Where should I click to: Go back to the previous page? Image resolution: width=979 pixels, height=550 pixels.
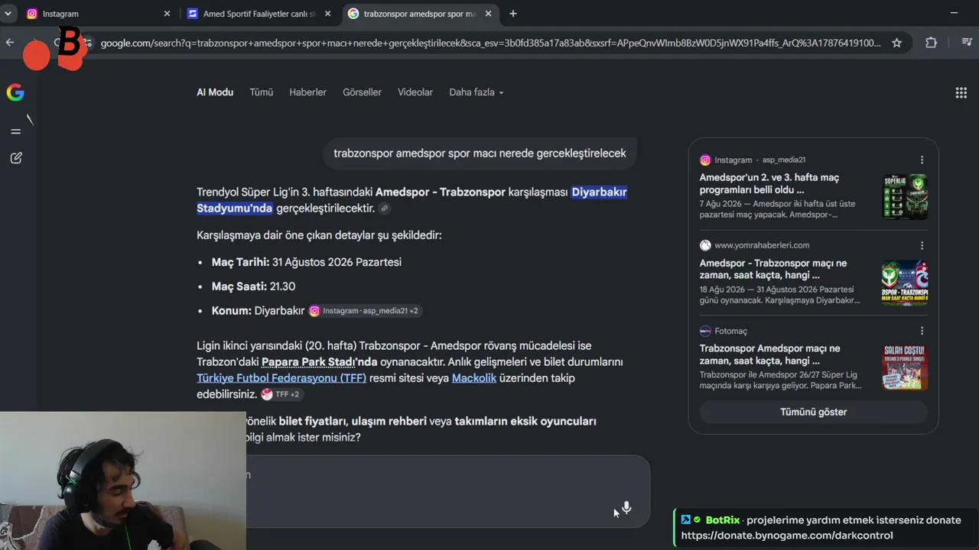10,43
